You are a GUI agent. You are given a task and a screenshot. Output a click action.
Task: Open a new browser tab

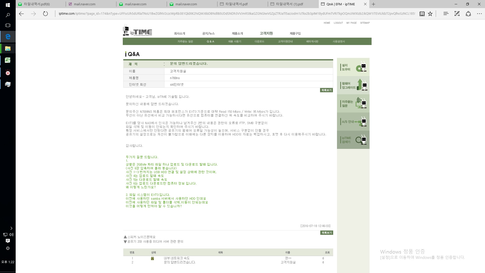(x=374, y=4)
